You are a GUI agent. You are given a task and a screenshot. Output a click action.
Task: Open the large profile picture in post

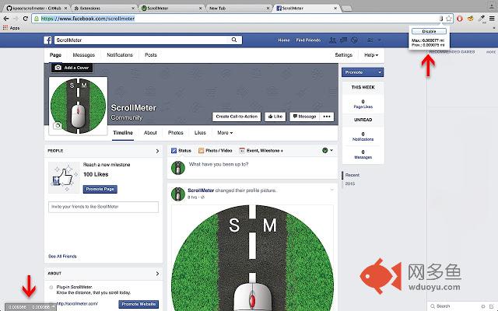click(x=252, y=257)
